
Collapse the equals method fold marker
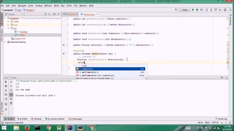pyautogui.click(x=68, y=54)
